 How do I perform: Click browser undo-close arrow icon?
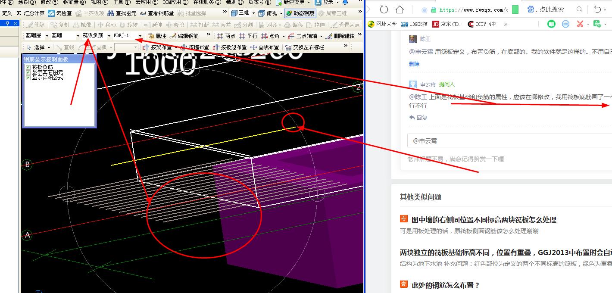(597, 9)
